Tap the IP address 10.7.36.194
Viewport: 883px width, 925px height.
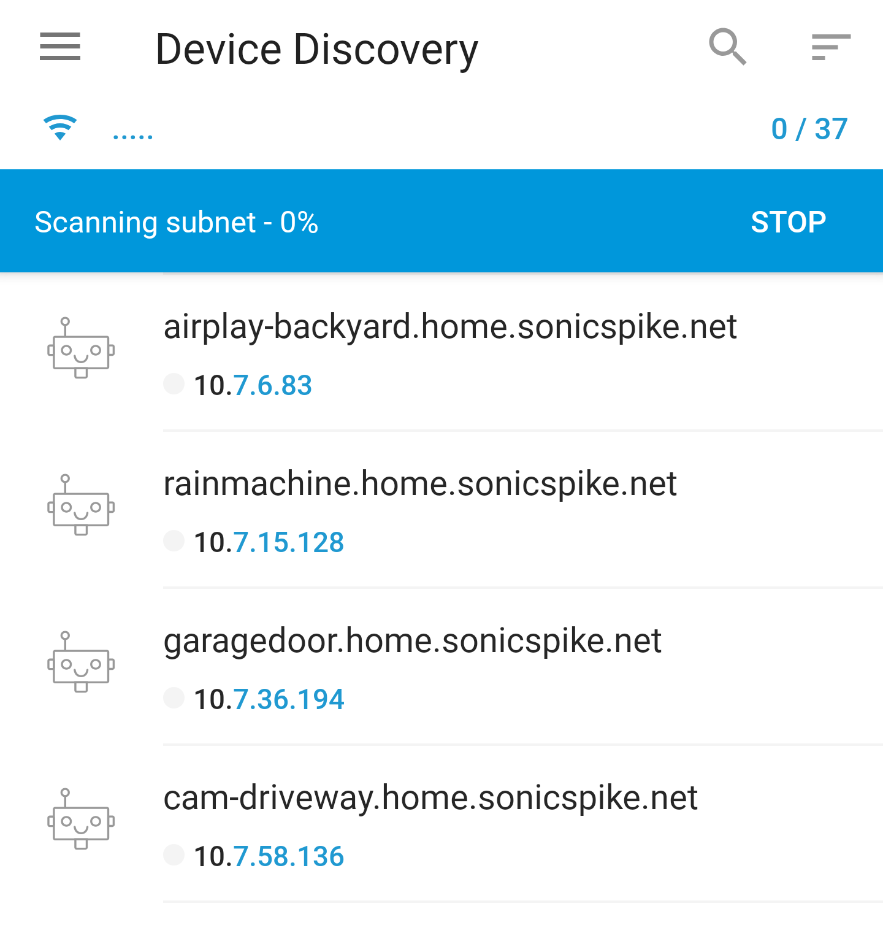pyautogui.click(x=269, y=699)
